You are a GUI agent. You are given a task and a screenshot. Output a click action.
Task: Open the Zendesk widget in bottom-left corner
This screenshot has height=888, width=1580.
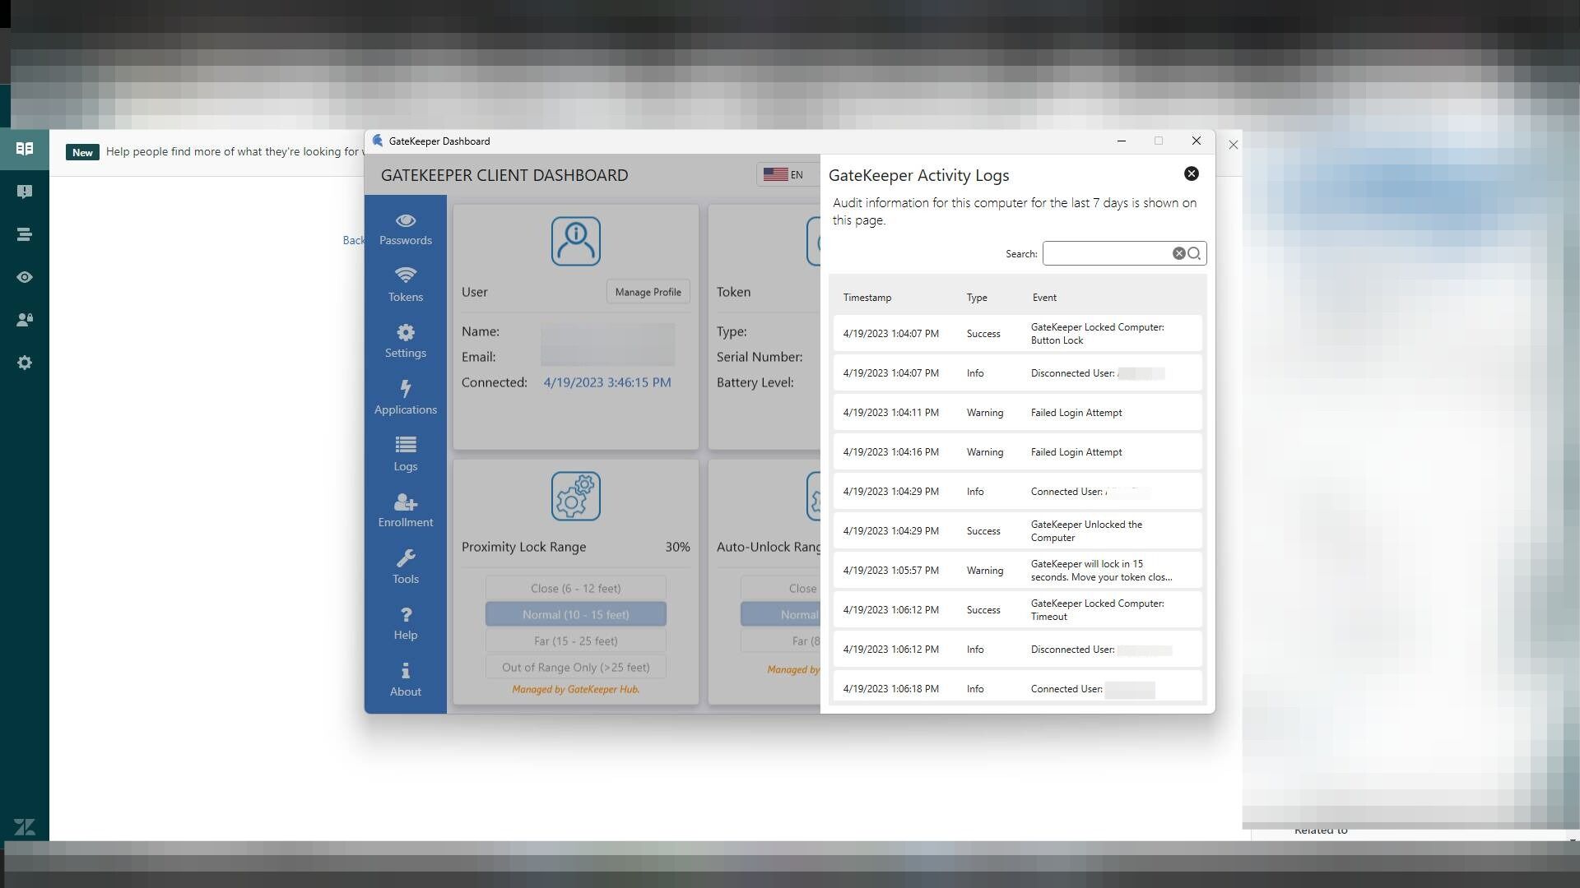click(x=25, y=827)
